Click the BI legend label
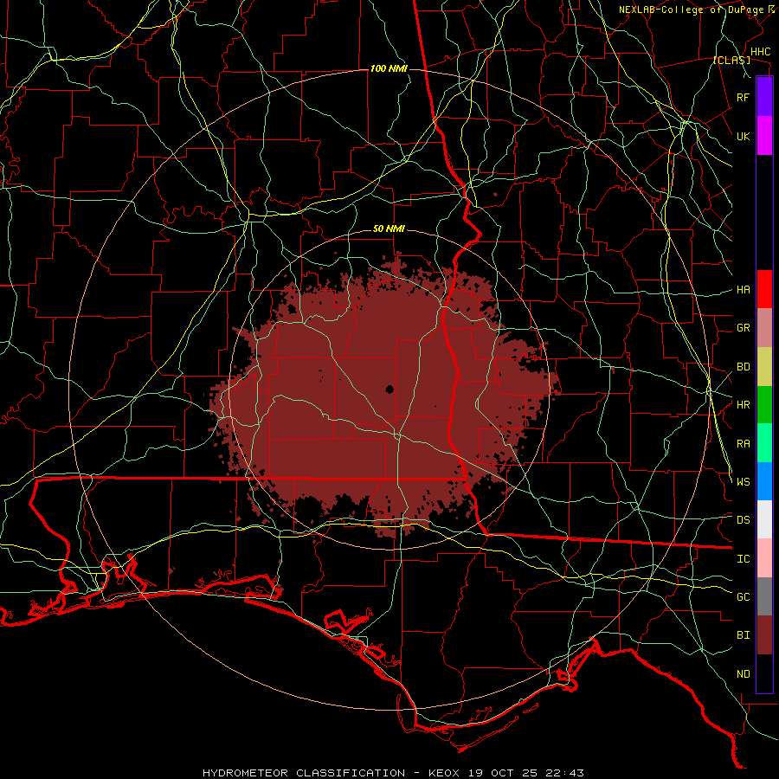The height and width of the screenshot is (779, 779). pyautogui.click(x=743, y=635)
